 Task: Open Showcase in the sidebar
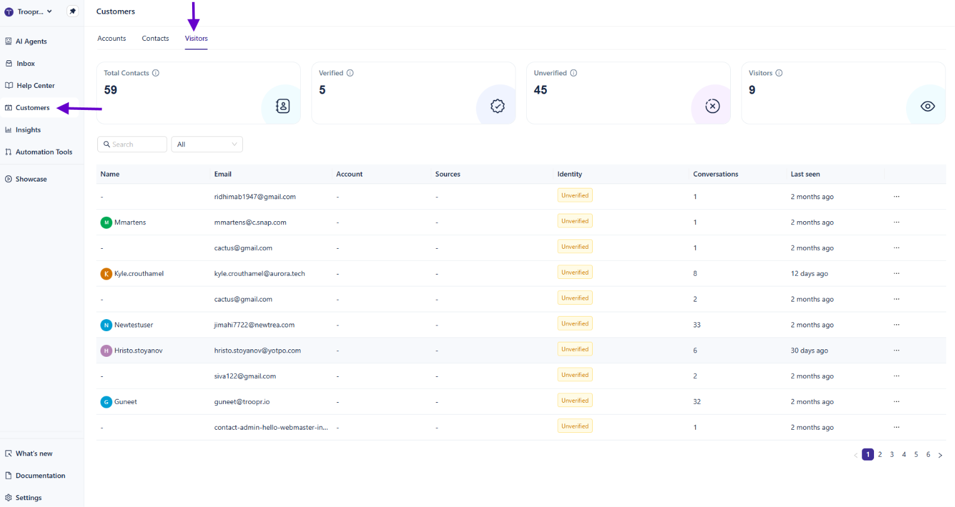click(x=26, y=179)
